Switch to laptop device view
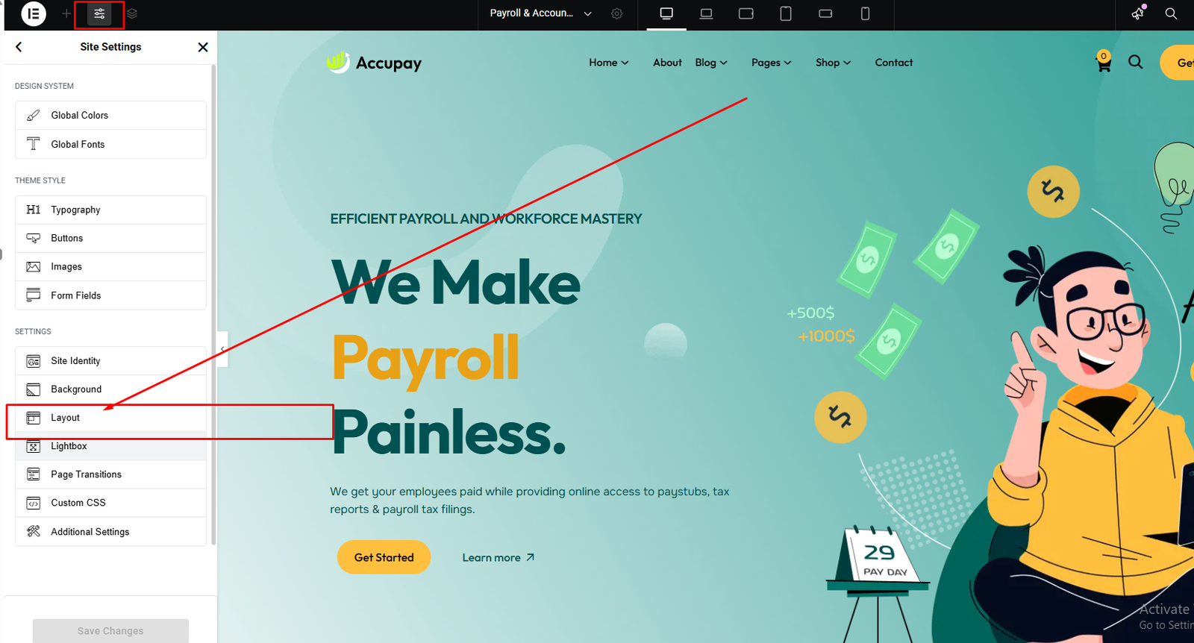Screen dimensions: 1194x643 [x=706, y=13]
